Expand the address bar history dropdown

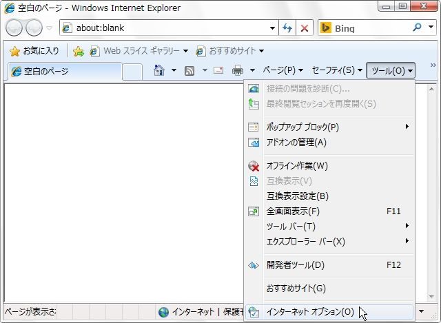tap(272, 28)
